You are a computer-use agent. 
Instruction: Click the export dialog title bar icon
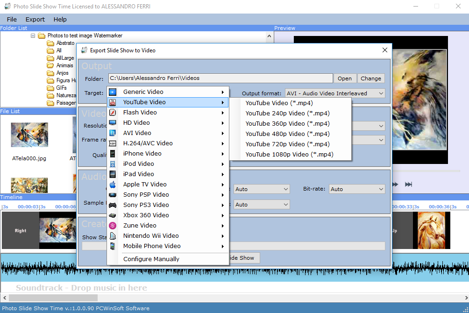(x=85, y=50)
